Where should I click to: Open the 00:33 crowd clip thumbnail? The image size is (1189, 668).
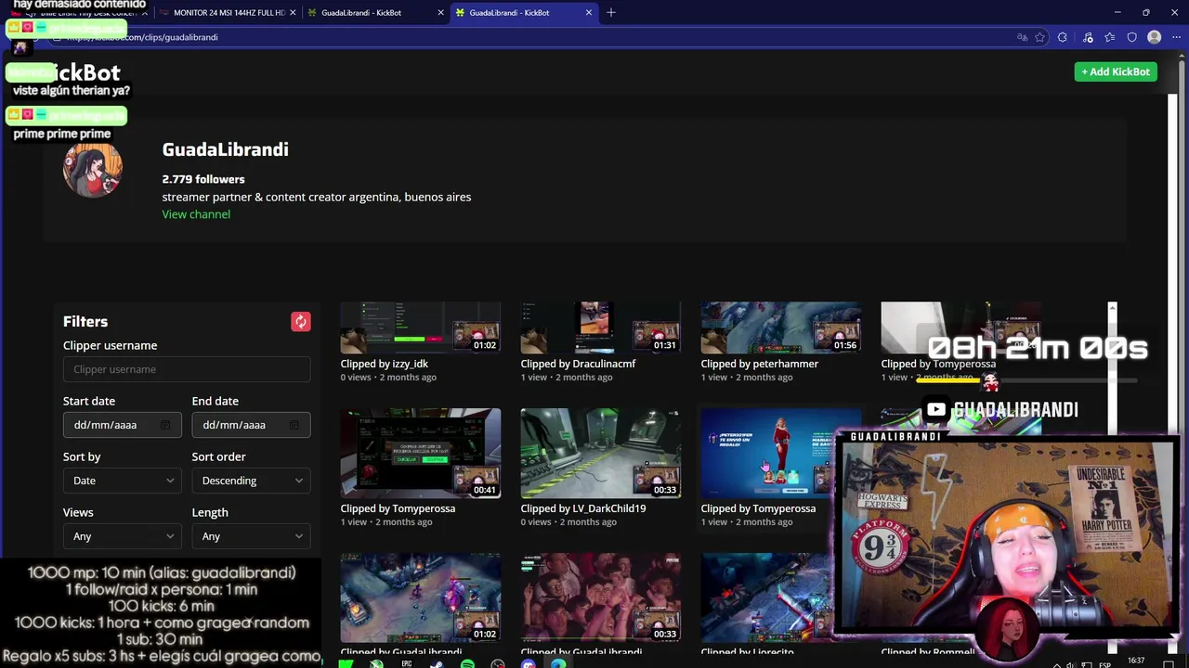(600, 598)
